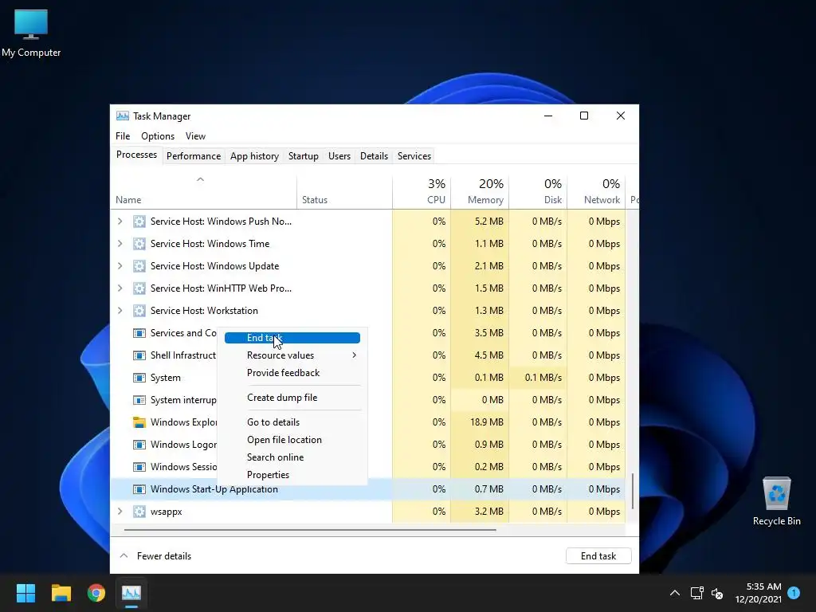Image resolution: width=816 pixels, height=612 pixels.
Task: Open the View menu
Action: (195, 135)
